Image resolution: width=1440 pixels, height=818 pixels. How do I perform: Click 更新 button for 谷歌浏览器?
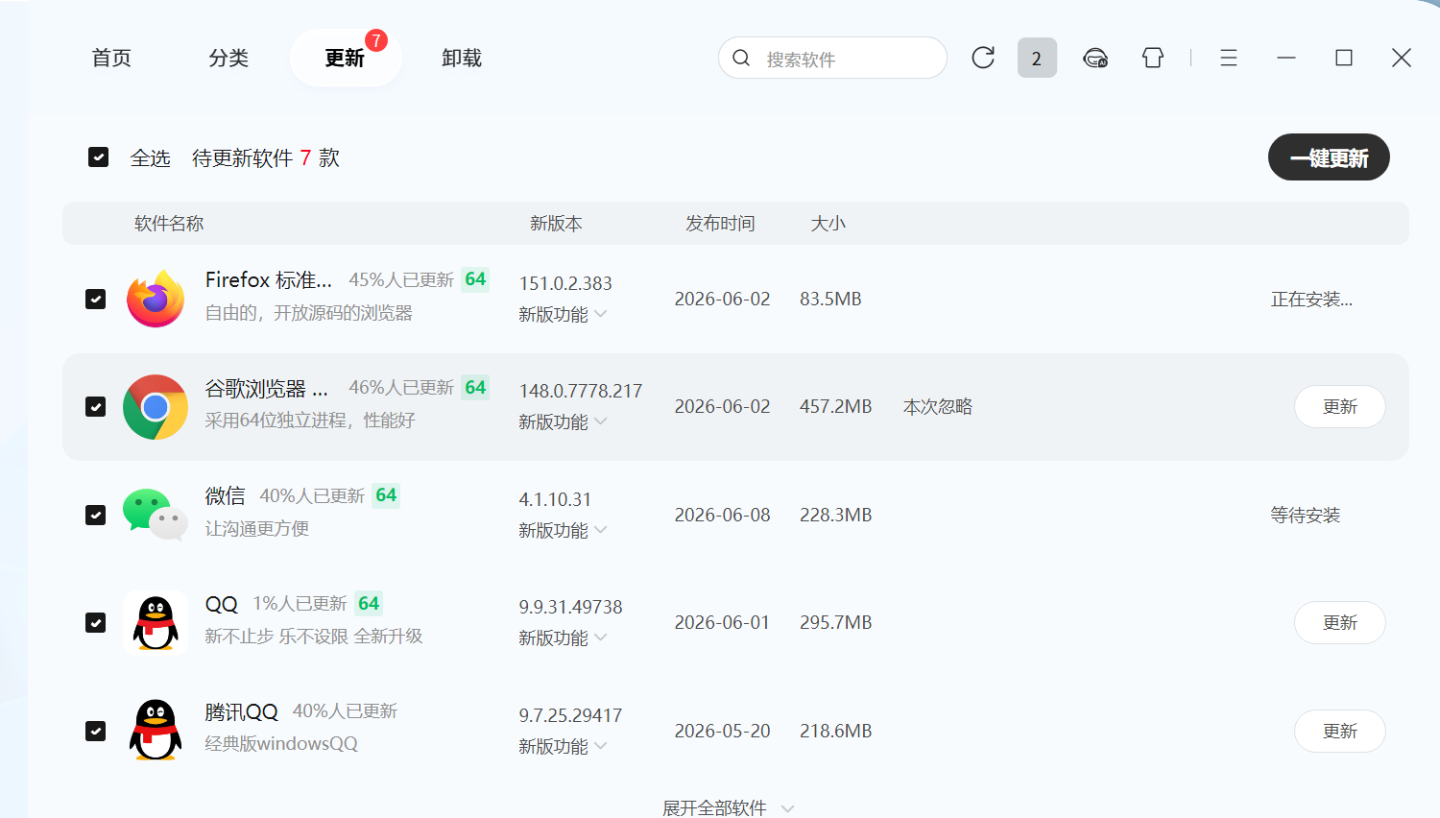pyautogui.click(x=1340, y=407)
